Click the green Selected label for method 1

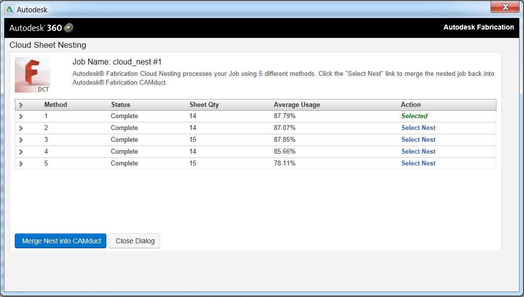pos(414,116)
